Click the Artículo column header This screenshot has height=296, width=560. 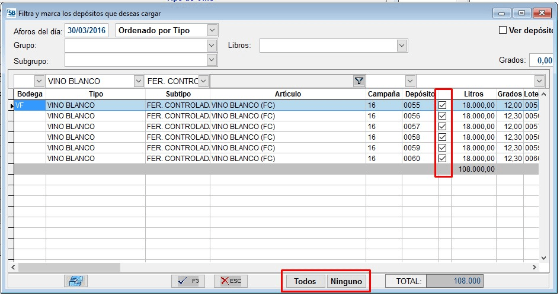[287, 94]
